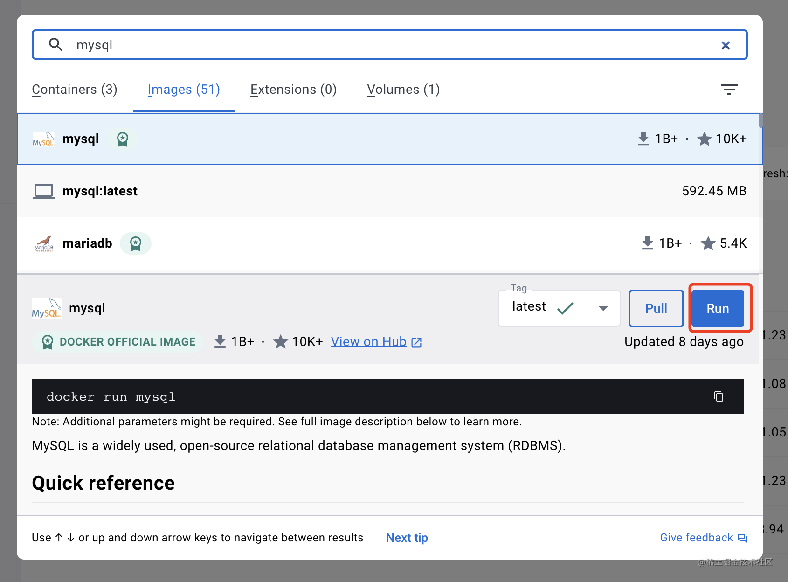This screenshot has width=788, height=582.
Task: Click the search magnifier icon
Action: 56,45
